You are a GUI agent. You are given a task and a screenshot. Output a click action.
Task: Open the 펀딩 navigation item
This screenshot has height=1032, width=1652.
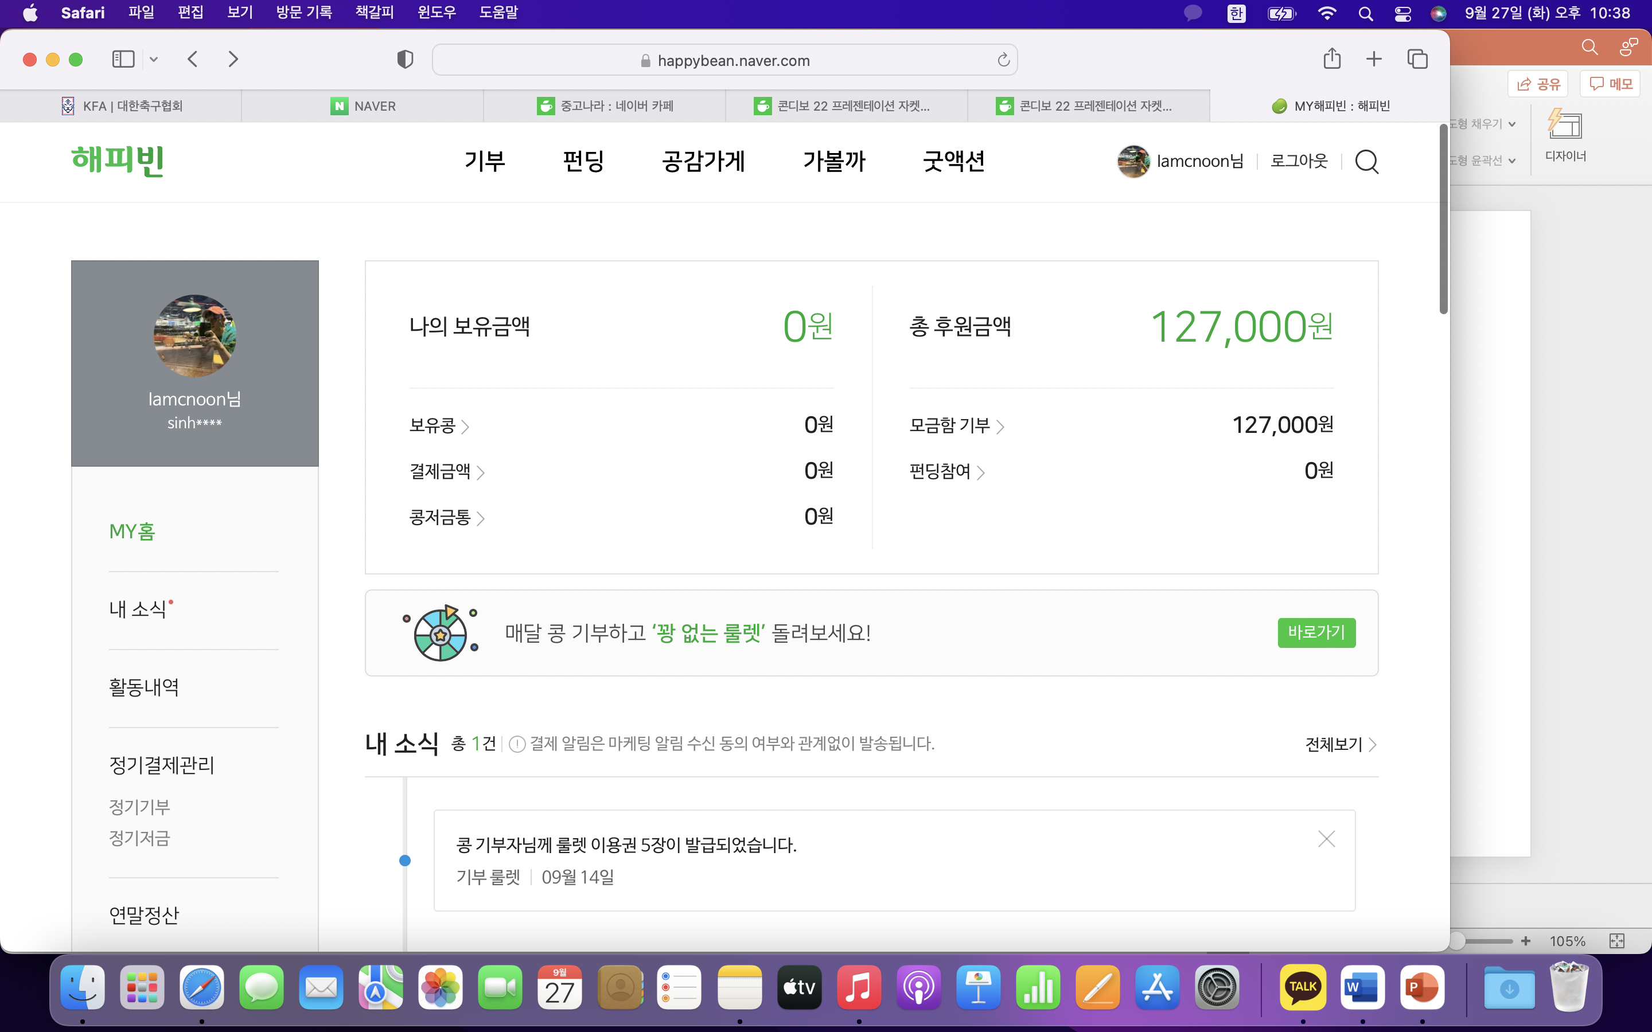coord(584,161)
